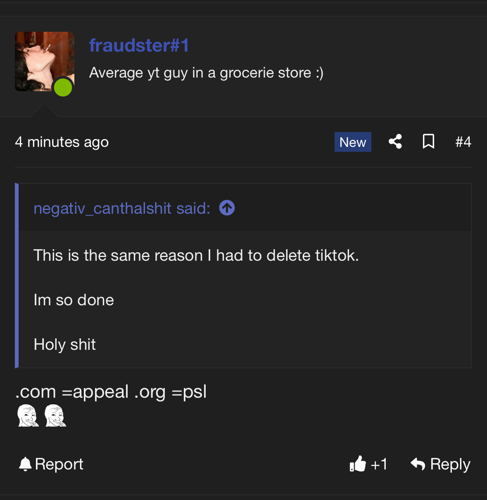Viewport: 487px width, 500px height.
Task: Like the post with the thumbs-up icon
Action: 358,464
